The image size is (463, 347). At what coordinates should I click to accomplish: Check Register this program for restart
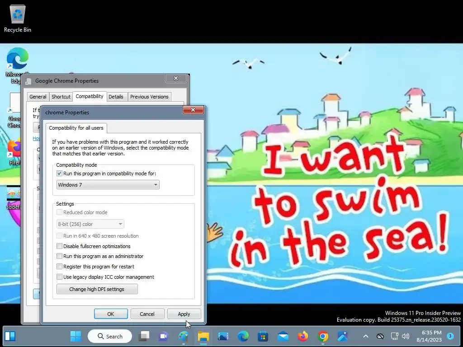click(x=59, y=267)
